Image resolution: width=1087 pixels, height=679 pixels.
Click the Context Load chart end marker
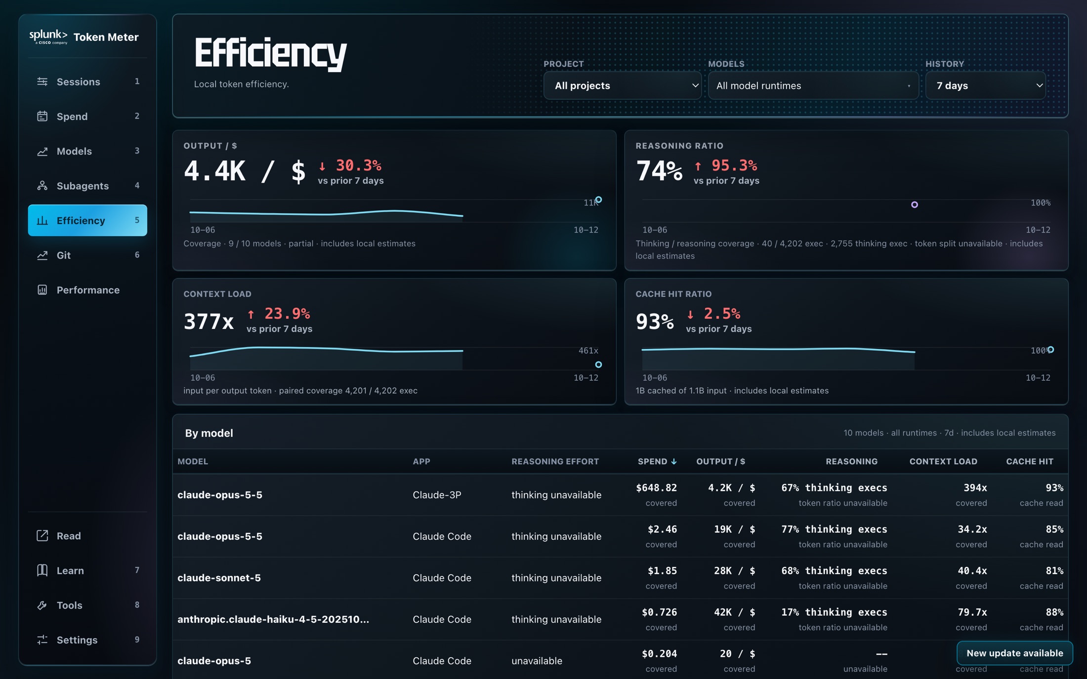598,364
